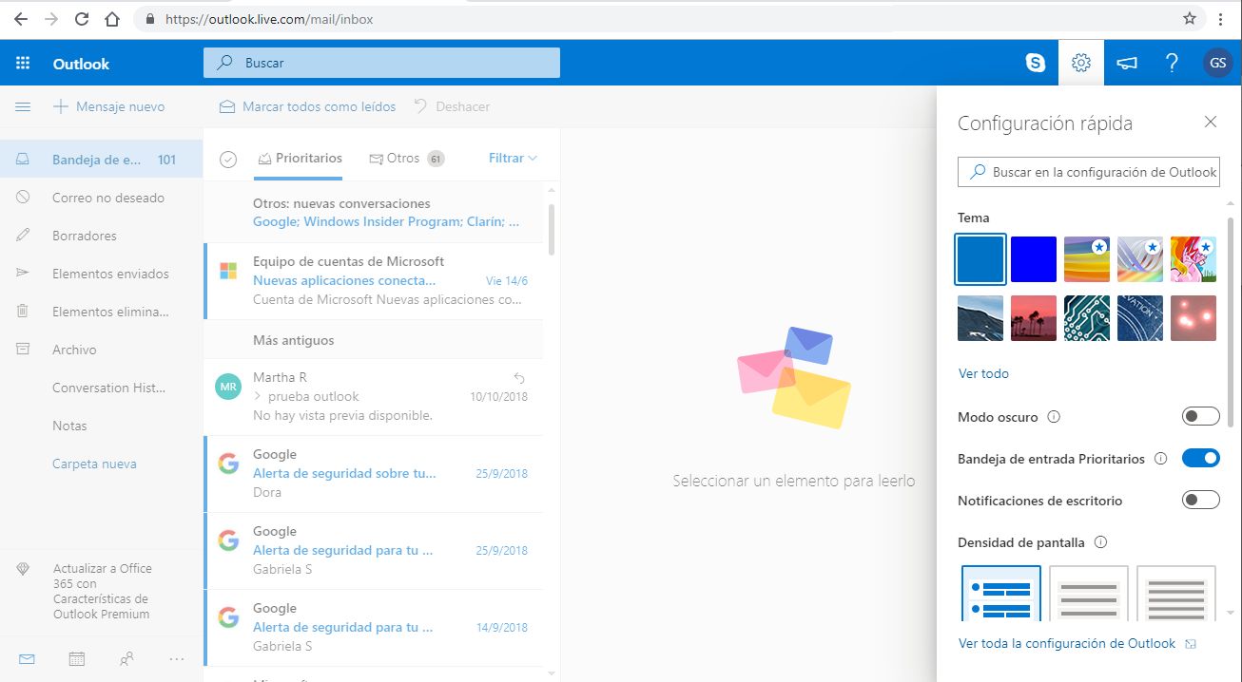Open Skype from the Outlook header
This screenshot has width=1242, height=682.
point(1036,64)
